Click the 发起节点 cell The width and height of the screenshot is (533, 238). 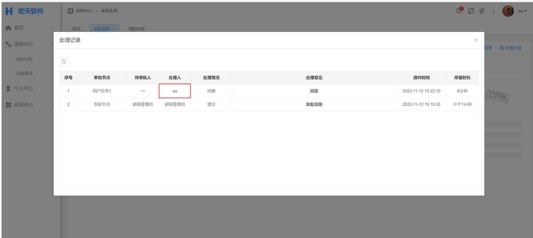click(x=102, y=104)
